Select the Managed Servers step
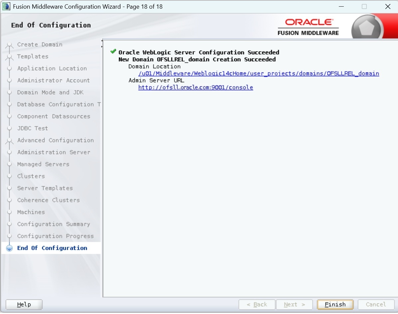 43,164
